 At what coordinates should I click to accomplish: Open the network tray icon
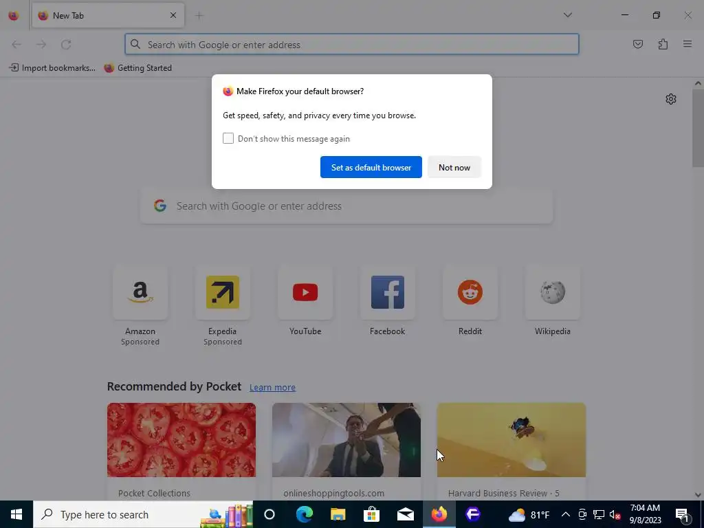coord(599,514)
